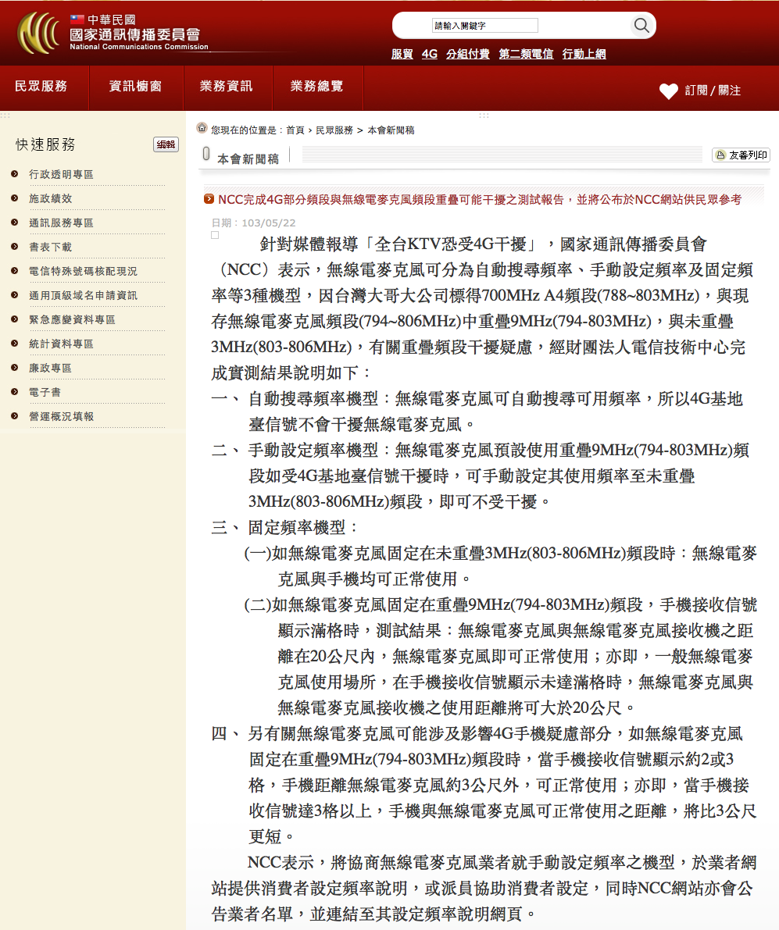Click bullet icon beside 行政透明專區
The height and width of the screenshot is (930, 779).
pos(15,174)
